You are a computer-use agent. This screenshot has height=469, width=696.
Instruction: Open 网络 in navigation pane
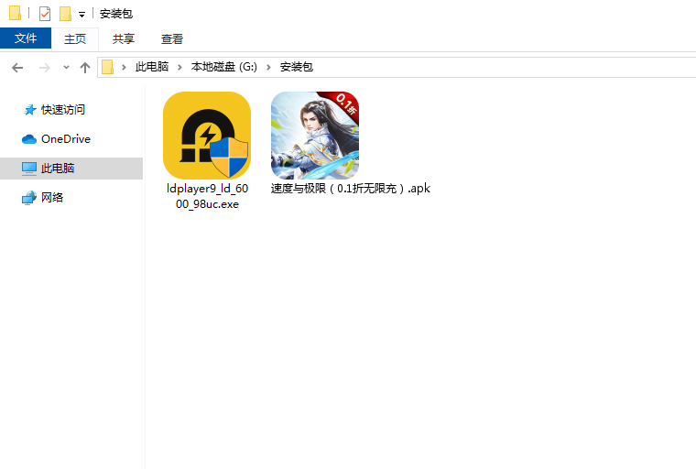pyautogui.click(x=52, y=198)
